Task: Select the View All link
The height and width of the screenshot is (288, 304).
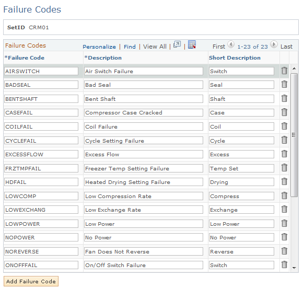Action: 155,47
